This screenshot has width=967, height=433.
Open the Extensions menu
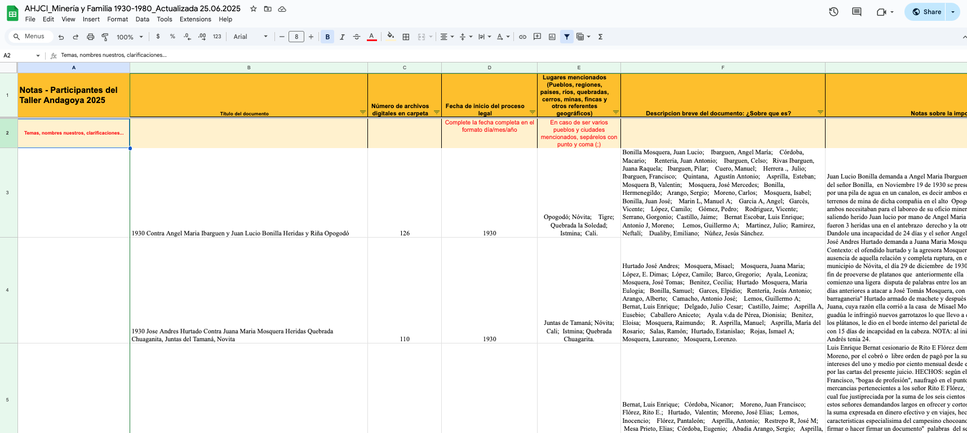196,19
